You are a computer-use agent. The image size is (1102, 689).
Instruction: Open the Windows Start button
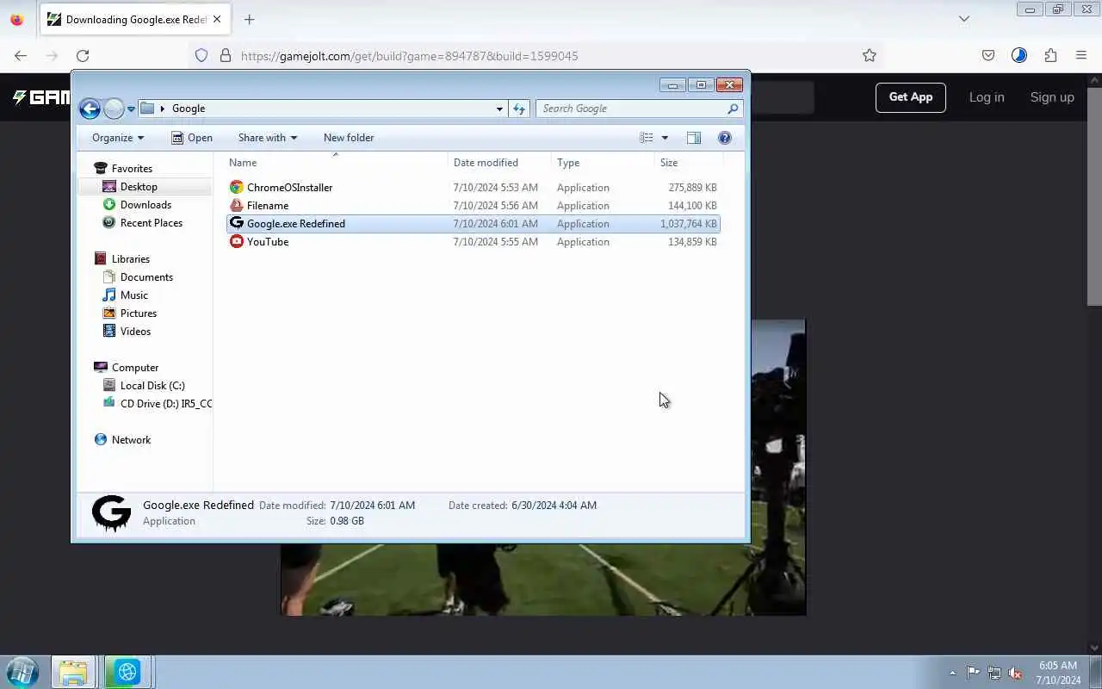22,672
